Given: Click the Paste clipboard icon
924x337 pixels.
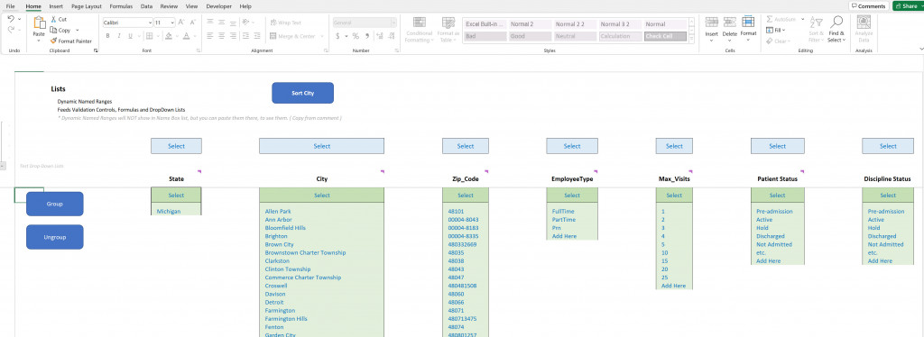Looking at the screenshot, I should pyautogui.click(x=39, y=23).
